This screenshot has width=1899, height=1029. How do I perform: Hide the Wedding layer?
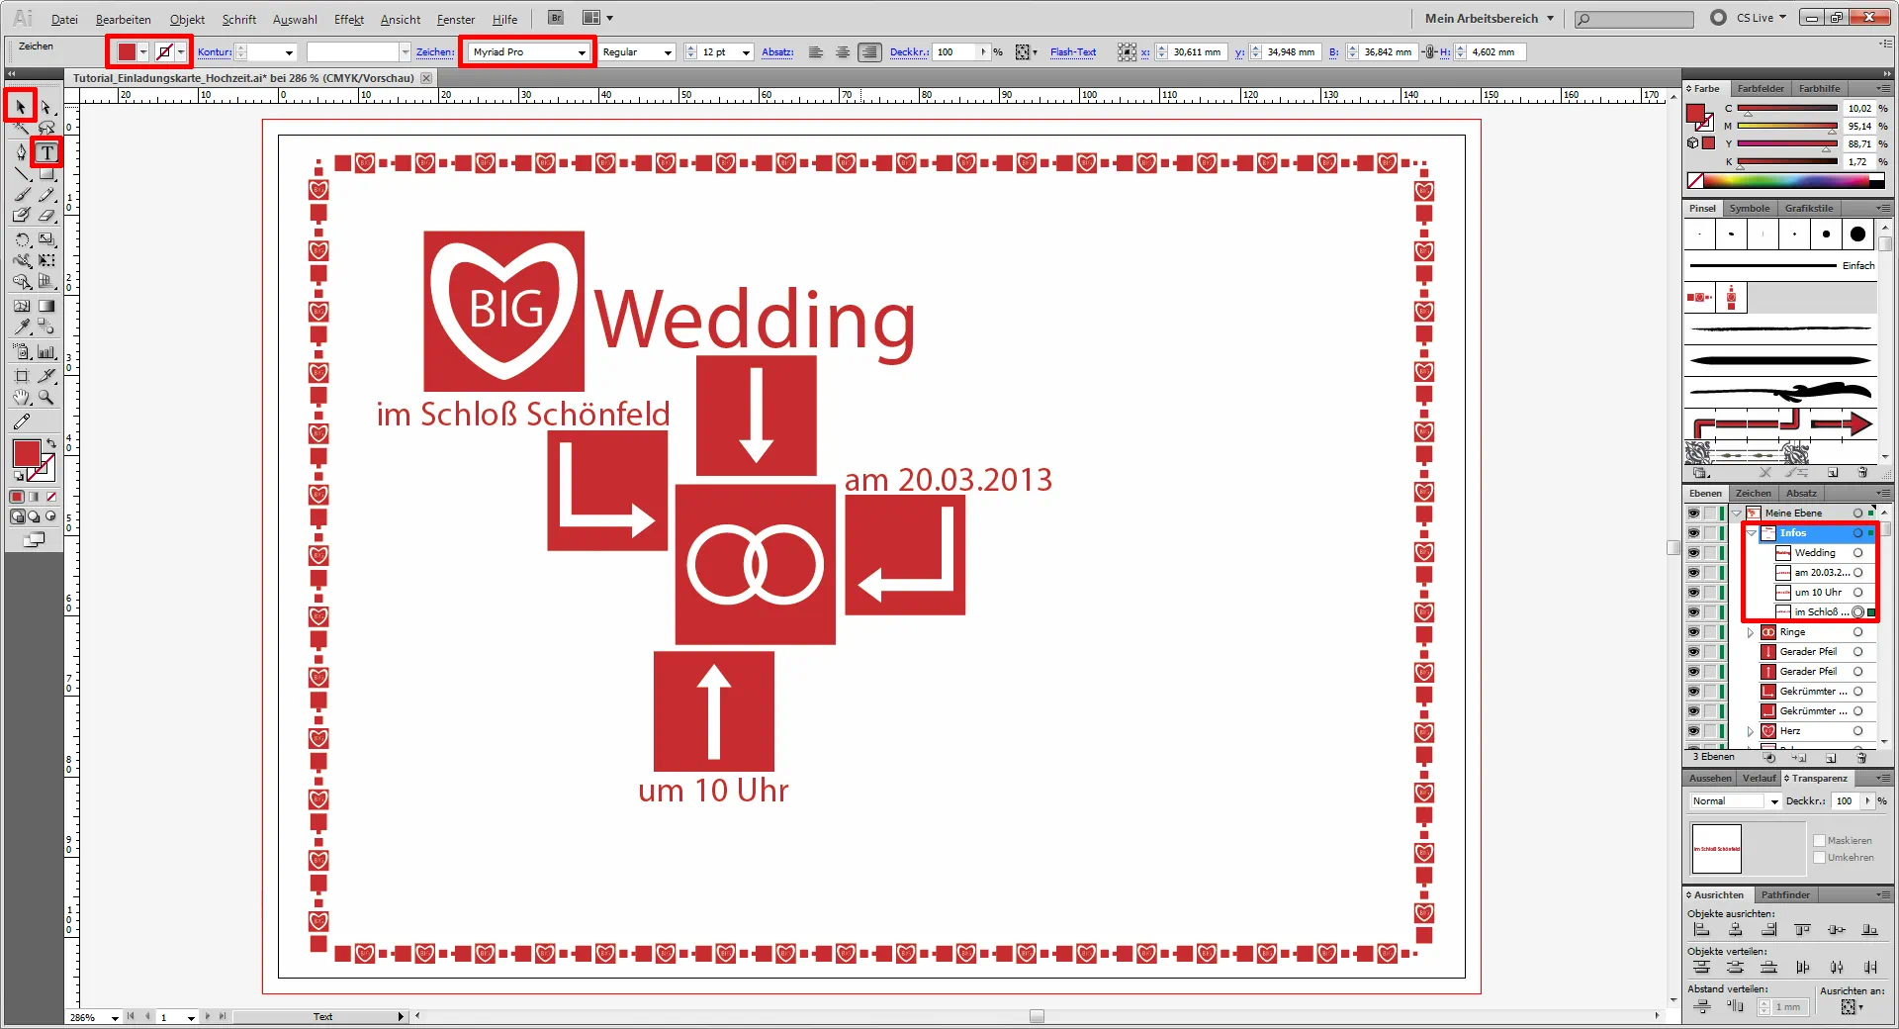[1692, 553]
